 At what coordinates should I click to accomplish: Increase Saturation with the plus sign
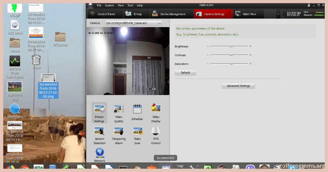pos(250,64)
